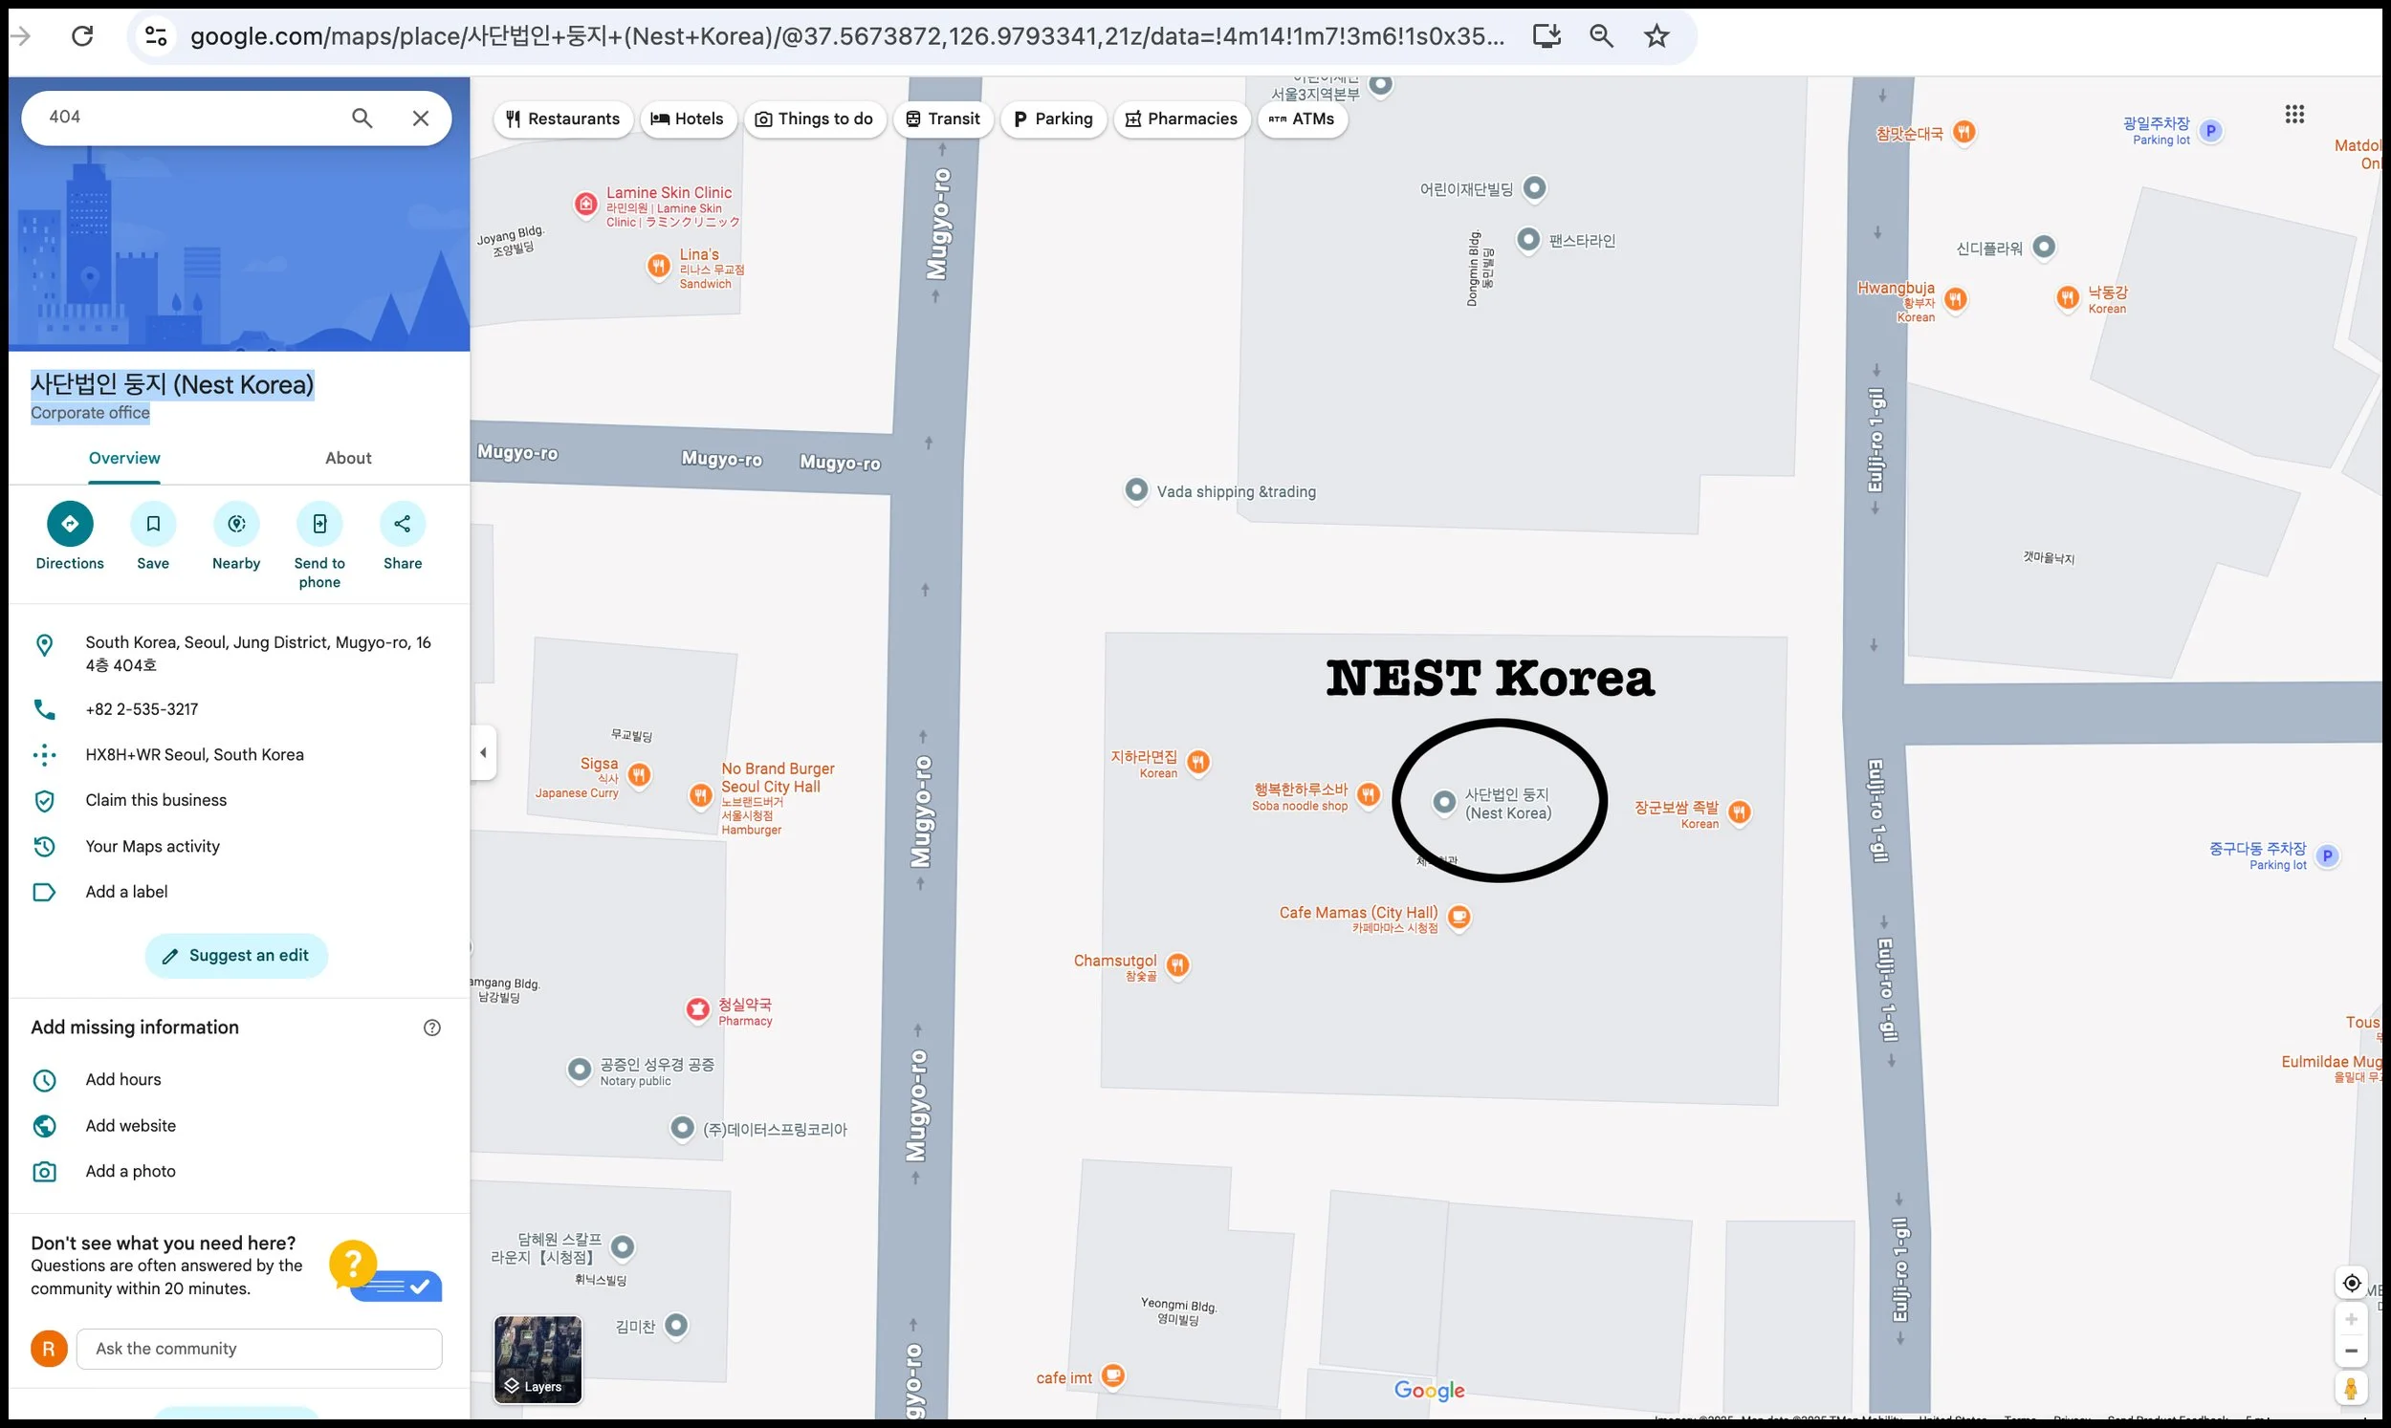The width and height of the screenshot is (2391, 1428).
Task: Select the Overview tab
Action: [x=124, y=458]
